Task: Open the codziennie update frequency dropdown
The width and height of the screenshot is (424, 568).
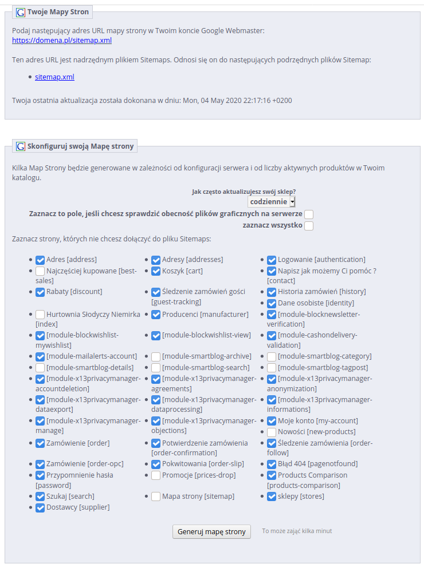Action: coord(272,202)
